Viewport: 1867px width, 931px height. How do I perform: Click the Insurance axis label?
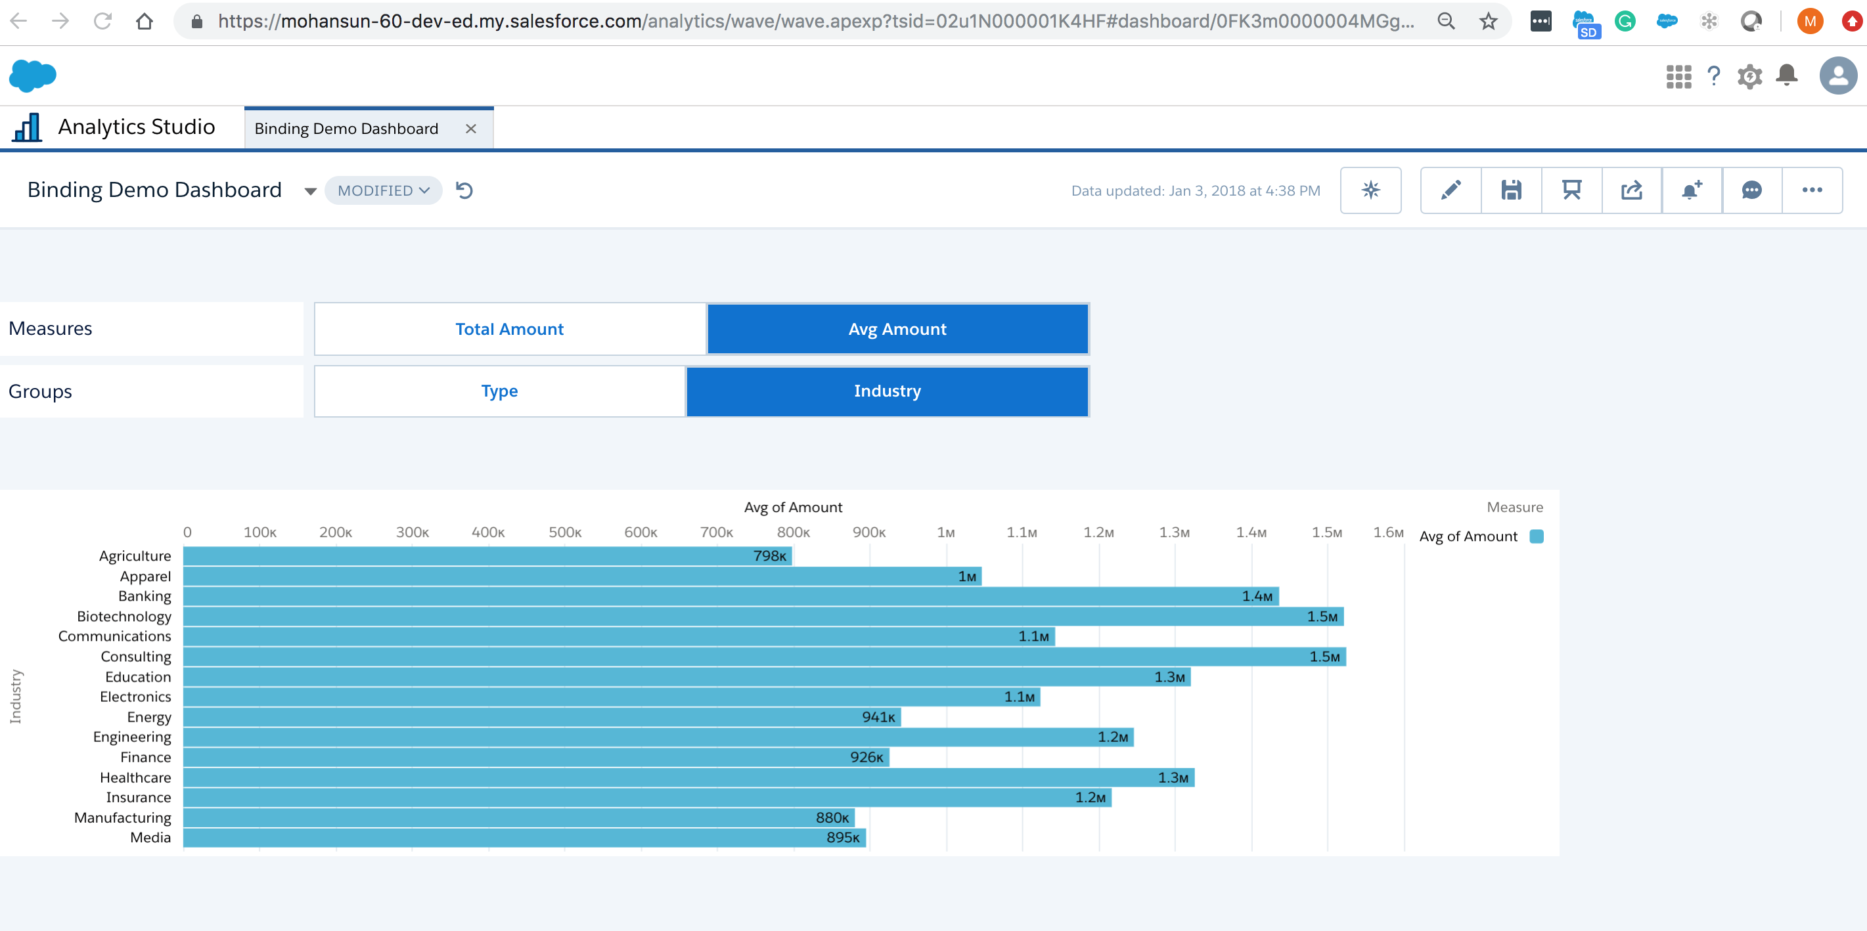click(139, 798)
